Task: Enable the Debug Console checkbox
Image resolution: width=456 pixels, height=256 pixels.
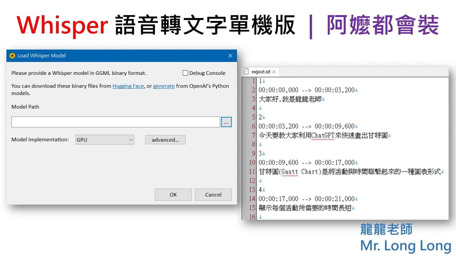Action: (x=185, y=73)
